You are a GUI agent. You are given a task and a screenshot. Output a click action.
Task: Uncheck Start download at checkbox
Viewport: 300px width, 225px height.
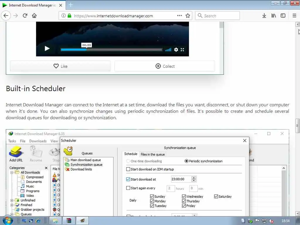128,179
